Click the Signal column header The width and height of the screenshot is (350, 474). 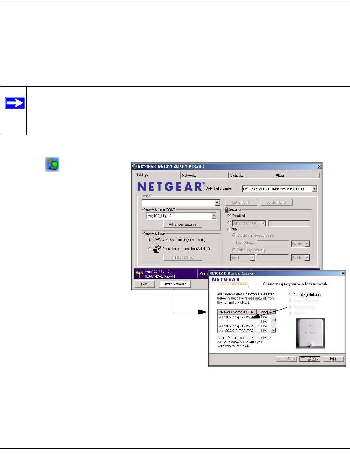(x=263, y=312)
